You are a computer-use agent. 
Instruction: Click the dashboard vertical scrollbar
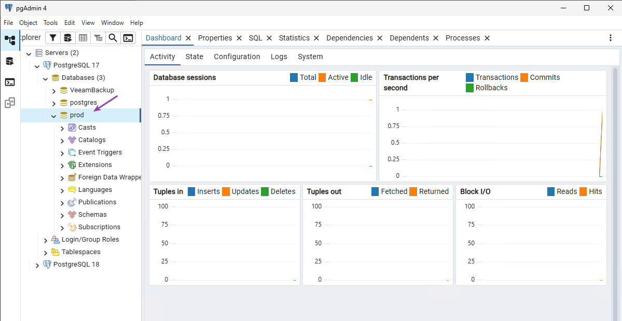[x=616, y=194]
